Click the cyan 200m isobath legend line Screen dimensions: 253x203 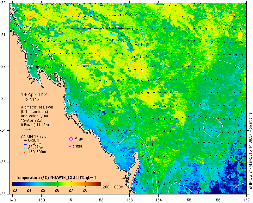108,190
